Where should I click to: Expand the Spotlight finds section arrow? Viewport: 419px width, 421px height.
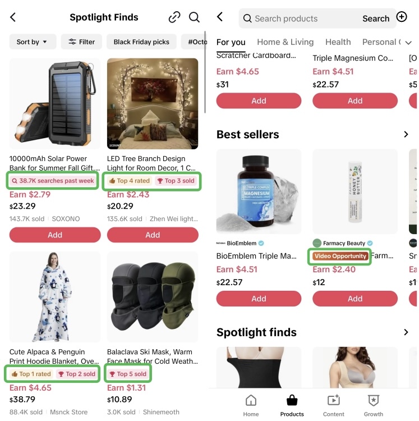pyautogui.click(x=406, y=332)
